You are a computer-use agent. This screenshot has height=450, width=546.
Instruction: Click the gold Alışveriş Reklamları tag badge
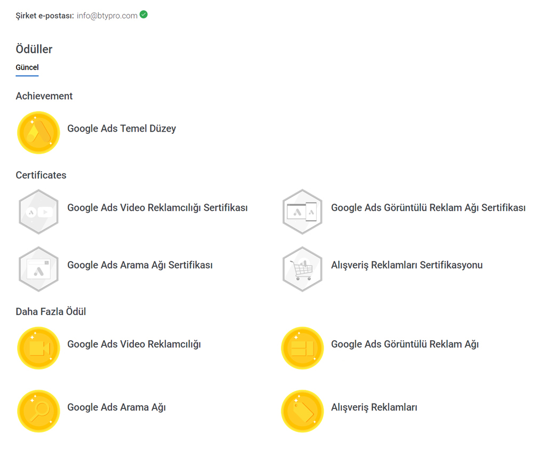302,411
